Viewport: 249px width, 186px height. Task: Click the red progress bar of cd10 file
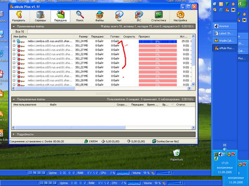point(158,46)
